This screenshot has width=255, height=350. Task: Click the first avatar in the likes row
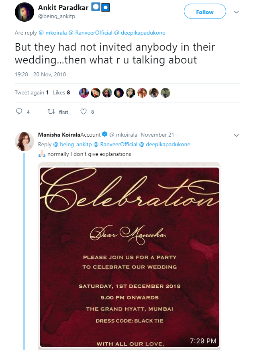[x=84, y=92]
